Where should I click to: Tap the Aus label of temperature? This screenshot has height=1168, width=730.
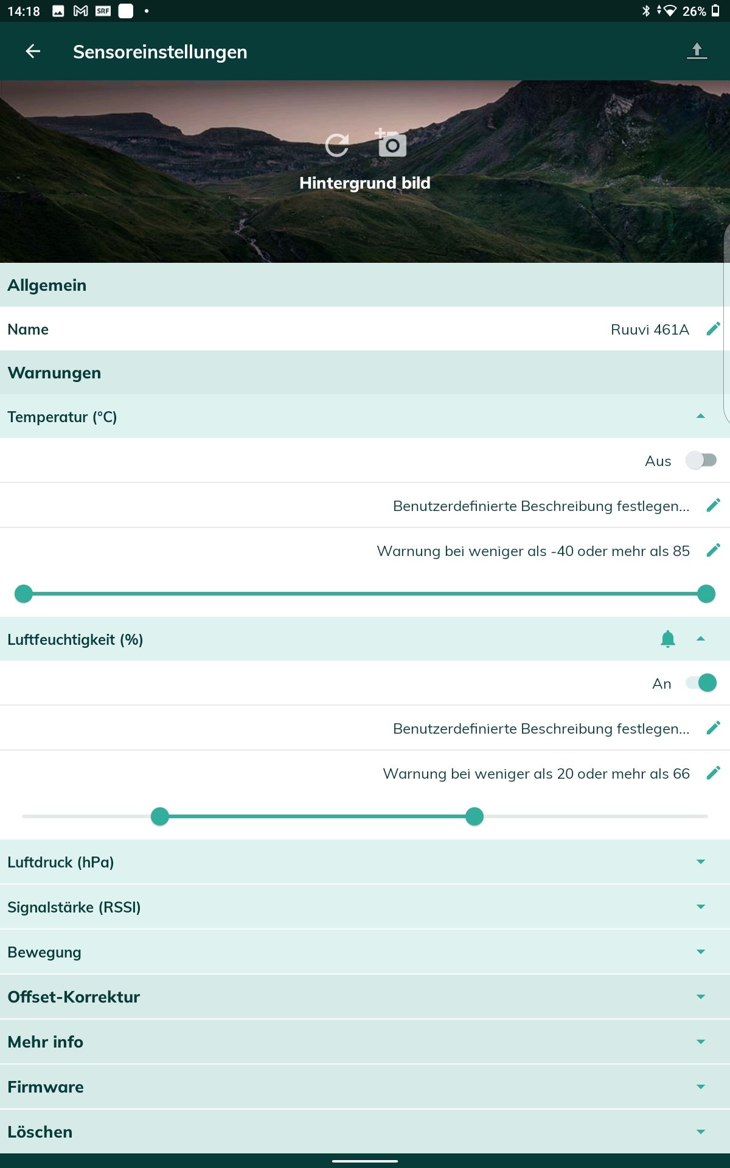(658, 461)
